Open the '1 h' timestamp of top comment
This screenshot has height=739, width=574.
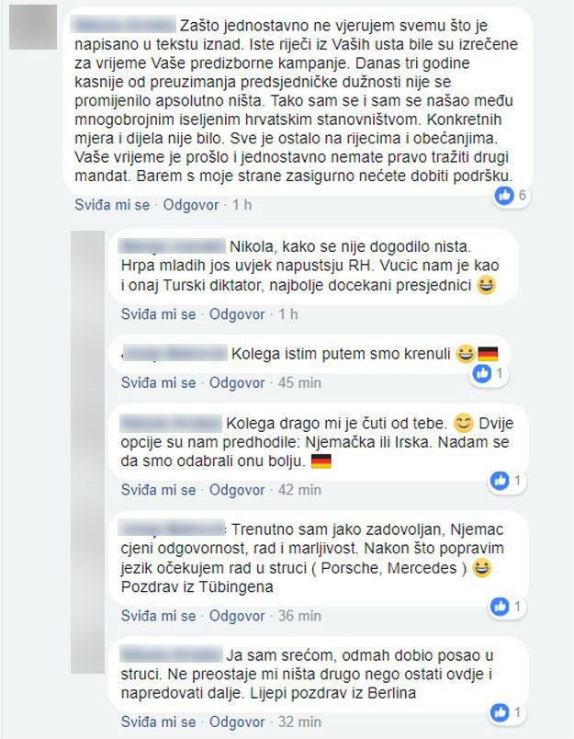pyautogui.click(x=242, y=205)
